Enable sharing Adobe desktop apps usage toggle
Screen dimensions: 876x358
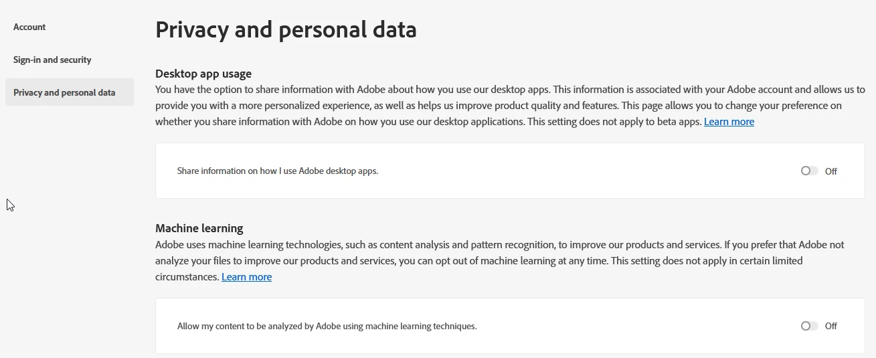pyautogui.click(x=809, y=171)
